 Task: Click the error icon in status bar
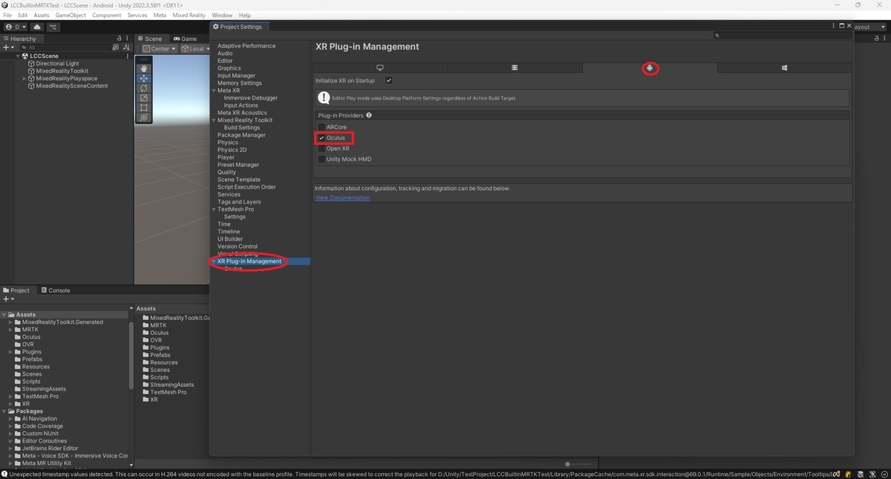point(5,474)
